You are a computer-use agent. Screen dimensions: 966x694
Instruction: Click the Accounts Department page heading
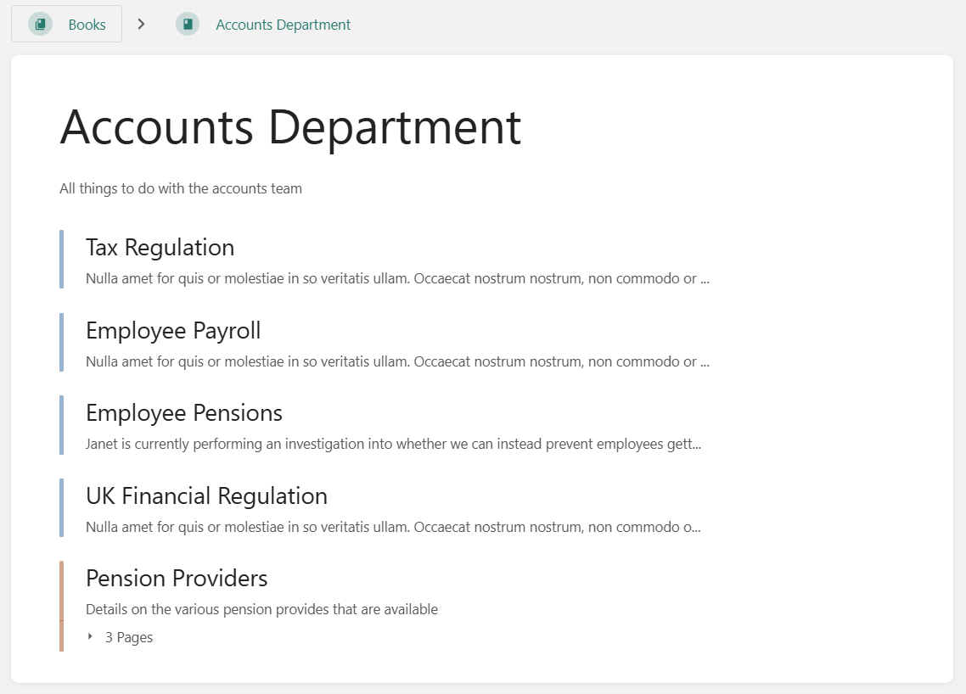[x=290, y=127]
